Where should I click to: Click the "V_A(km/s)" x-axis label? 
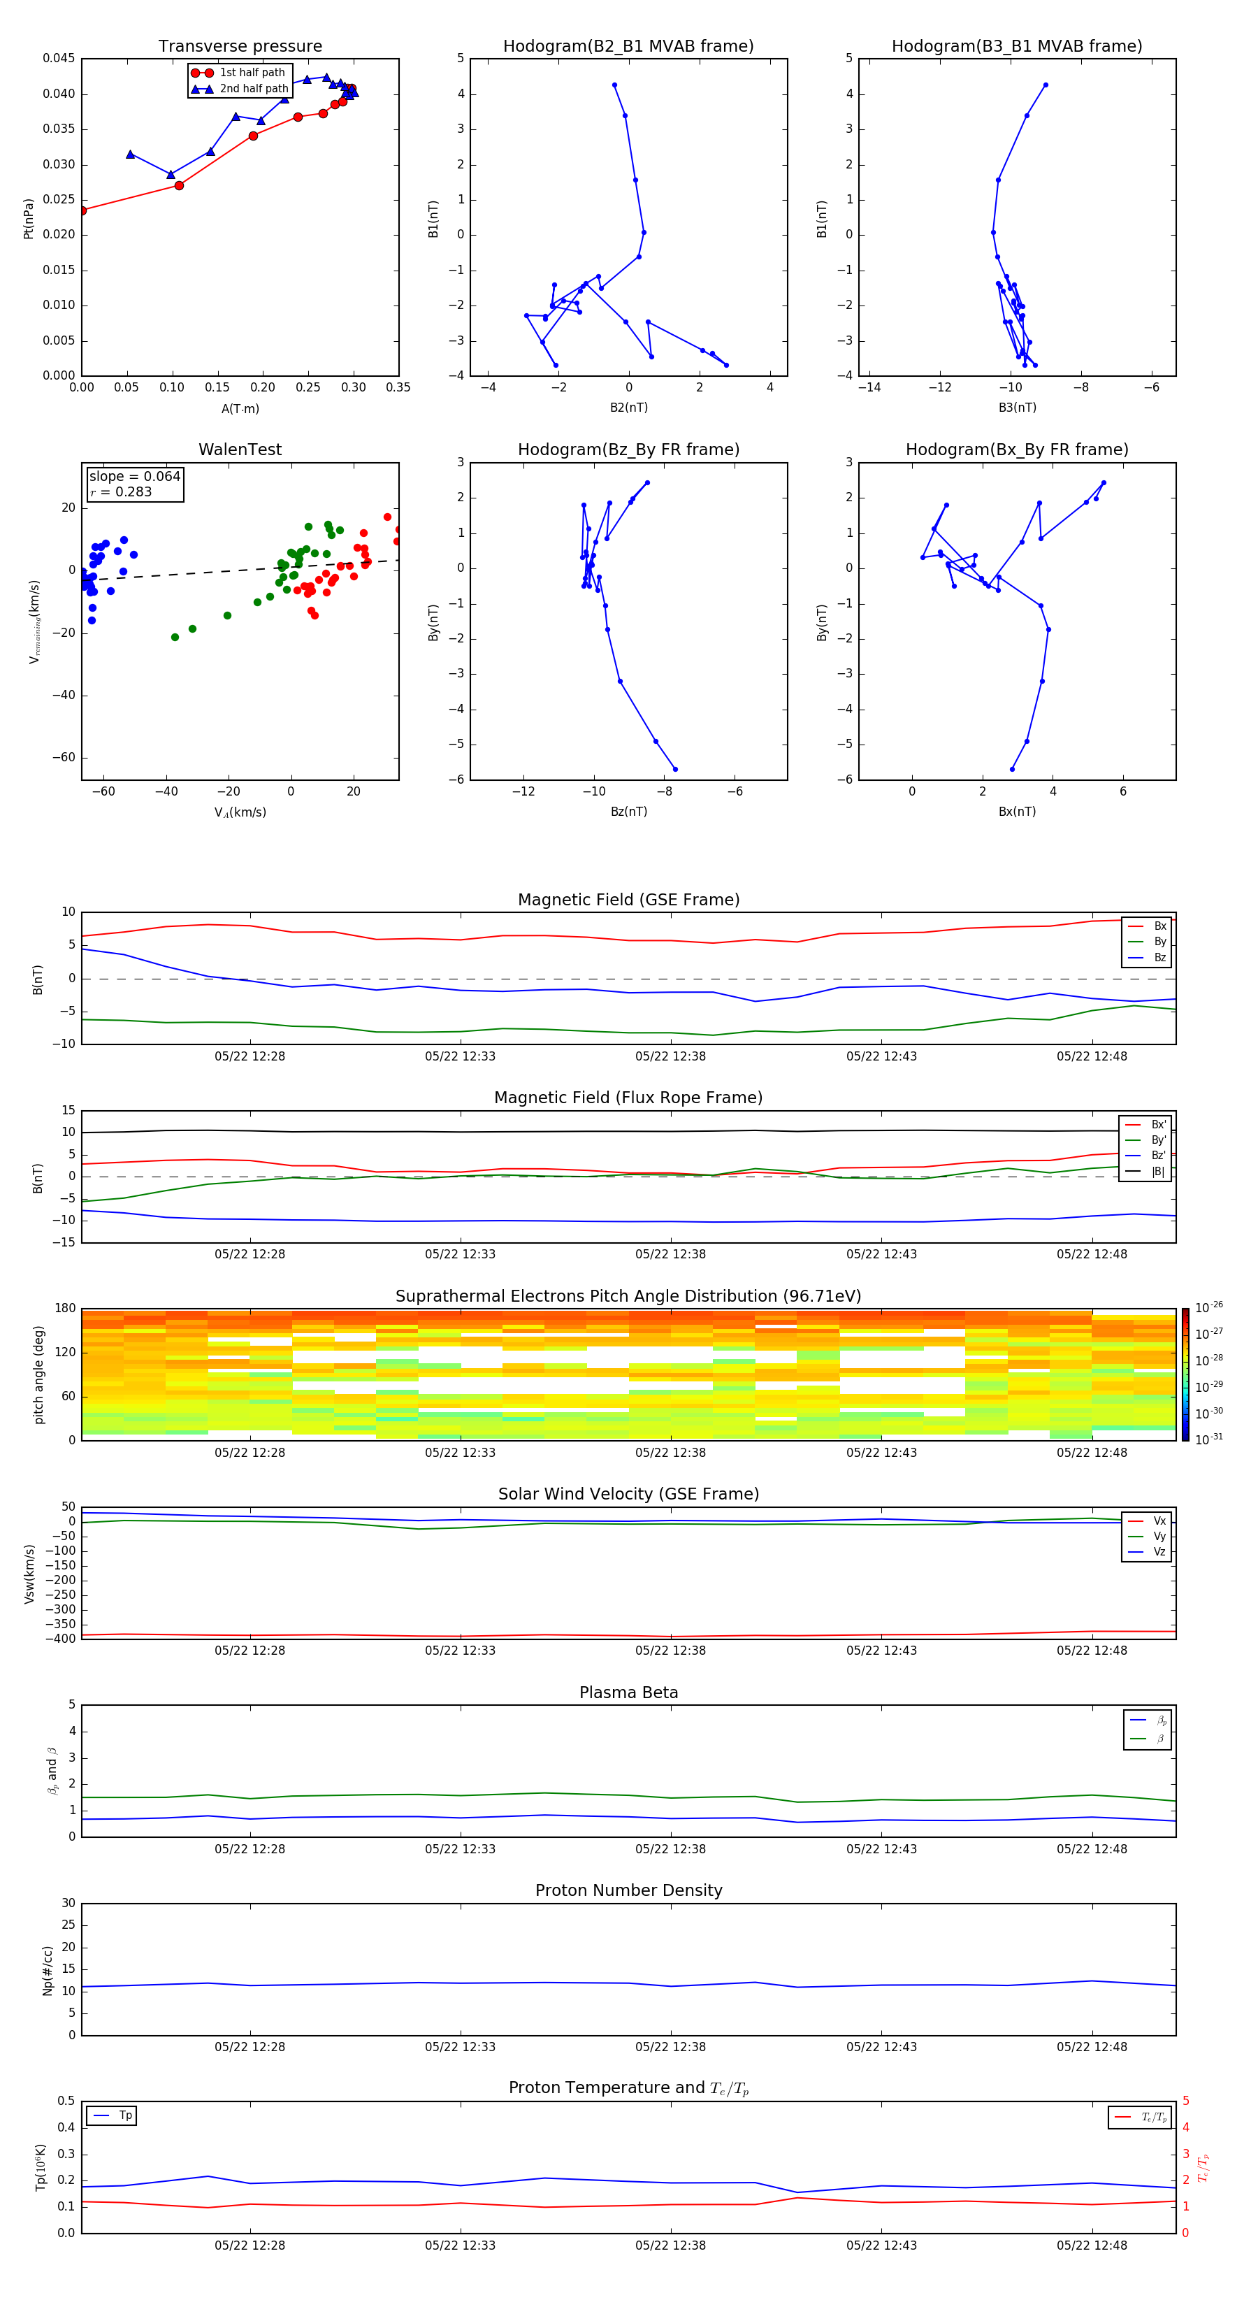(240, 812)
